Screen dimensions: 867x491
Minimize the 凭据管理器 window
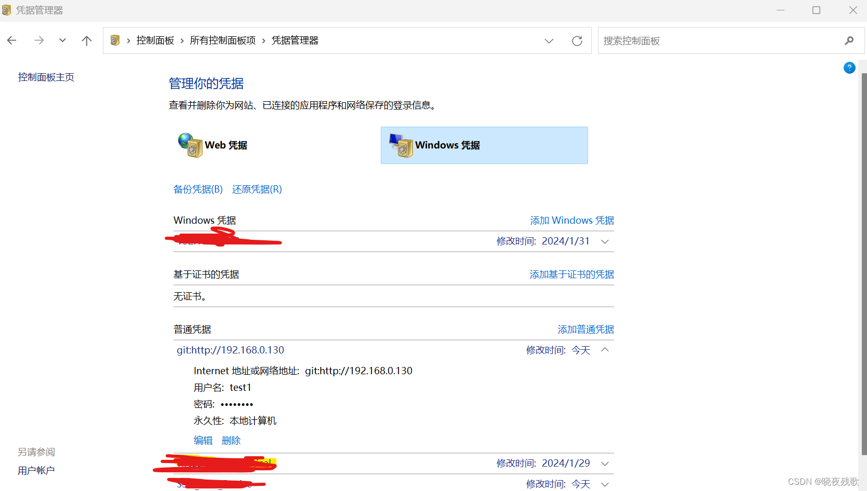click(780, 10)
